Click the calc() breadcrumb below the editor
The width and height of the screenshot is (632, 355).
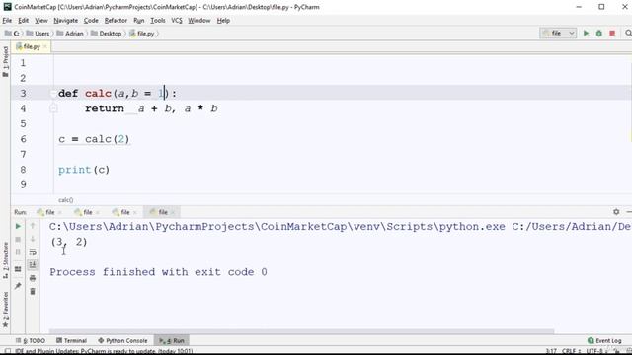[66, 200]
